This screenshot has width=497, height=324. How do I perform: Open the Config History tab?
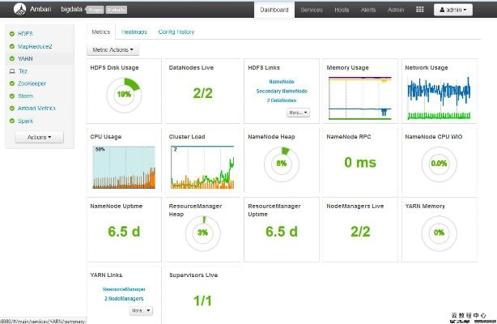tap(176, 32)
